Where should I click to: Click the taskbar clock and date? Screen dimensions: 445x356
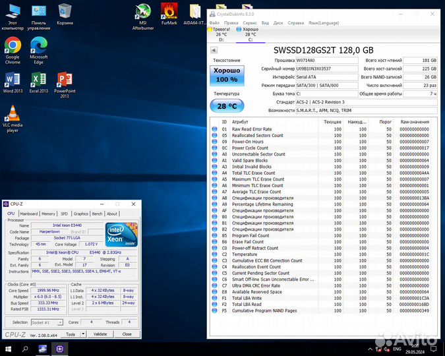coord(415,349)
